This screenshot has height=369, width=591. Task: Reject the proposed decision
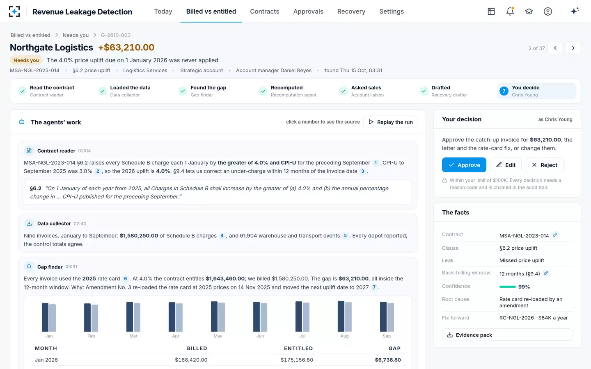pyautogui.click(x=544, y=165)
